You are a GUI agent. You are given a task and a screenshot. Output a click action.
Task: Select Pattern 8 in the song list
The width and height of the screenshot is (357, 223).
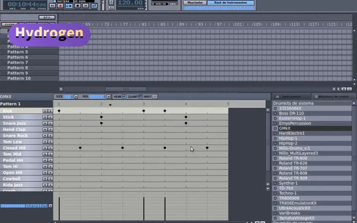pyautogui.click(x=29, y=68)
